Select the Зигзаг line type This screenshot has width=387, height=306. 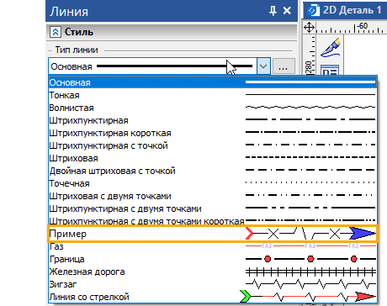click(213, 284)
